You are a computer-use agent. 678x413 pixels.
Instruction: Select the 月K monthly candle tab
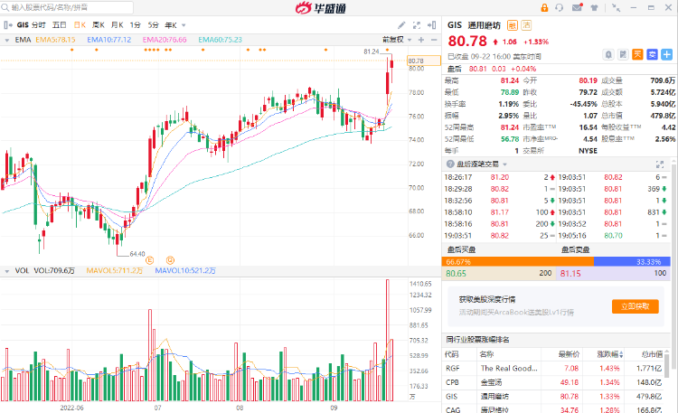pos(118,25)
